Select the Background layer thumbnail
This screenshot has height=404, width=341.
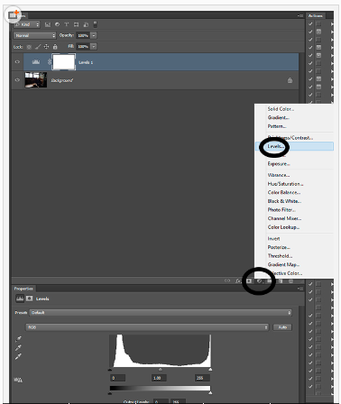(x=36, y=80)
